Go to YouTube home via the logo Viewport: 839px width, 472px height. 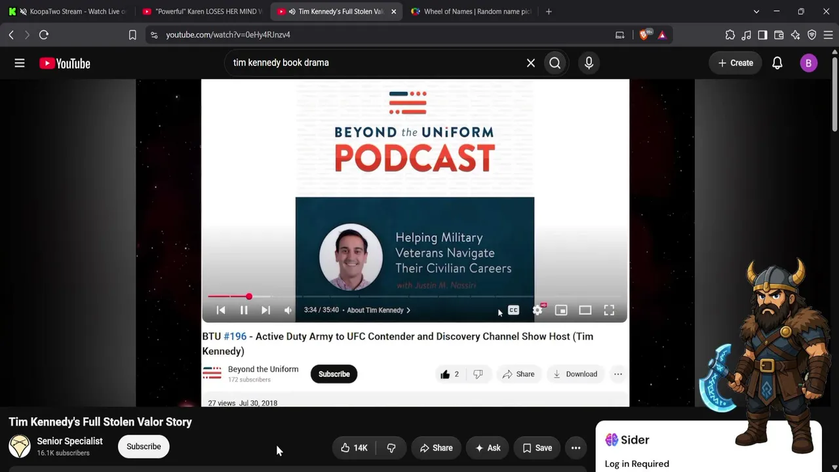[x=65, y=63]
